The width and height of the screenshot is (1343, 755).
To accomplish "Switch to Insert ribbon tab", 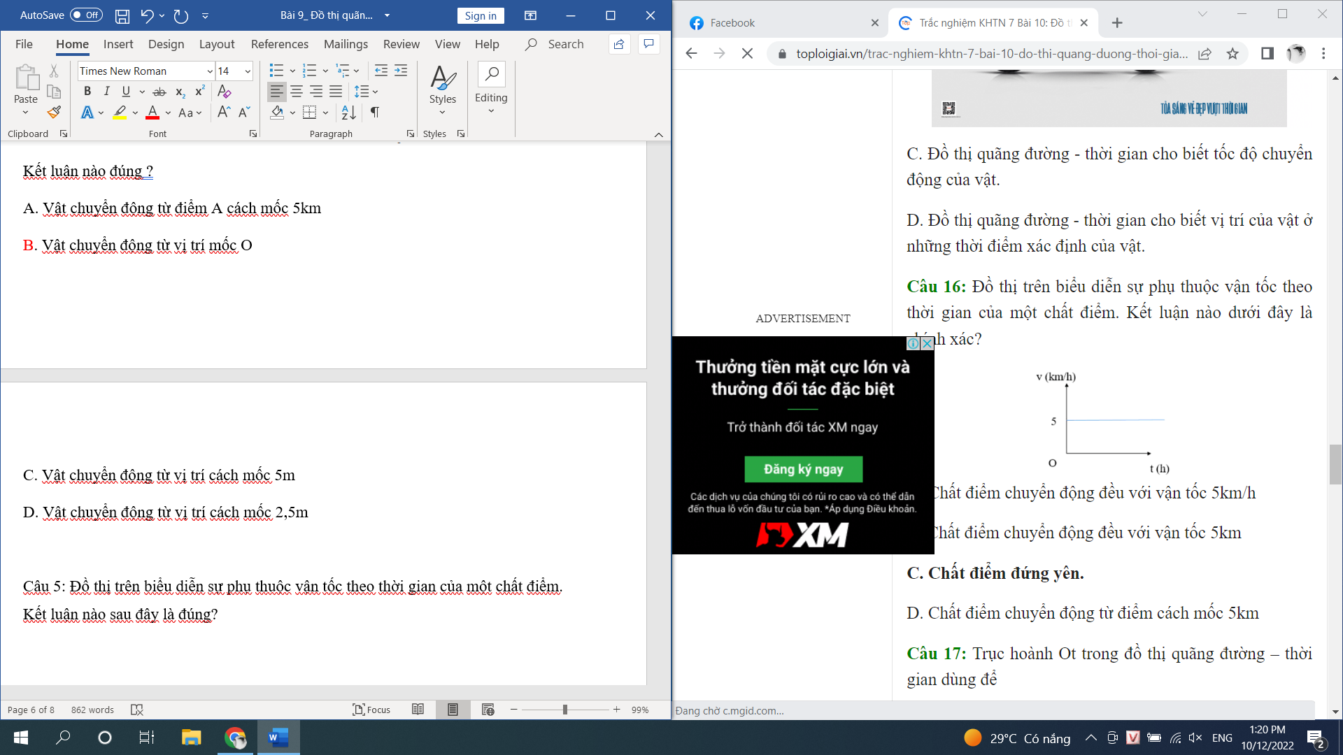I will pyautogui.click(x=118, y=44).
